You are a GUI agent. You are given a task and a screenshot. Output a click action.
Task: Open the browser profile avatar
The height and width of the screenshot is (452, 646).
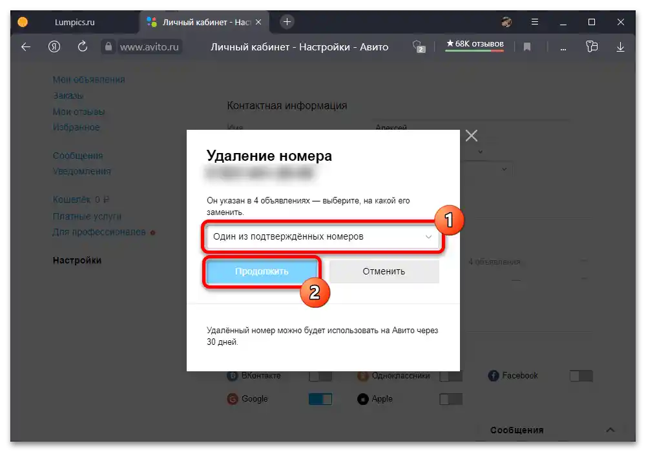click(506, 22)
